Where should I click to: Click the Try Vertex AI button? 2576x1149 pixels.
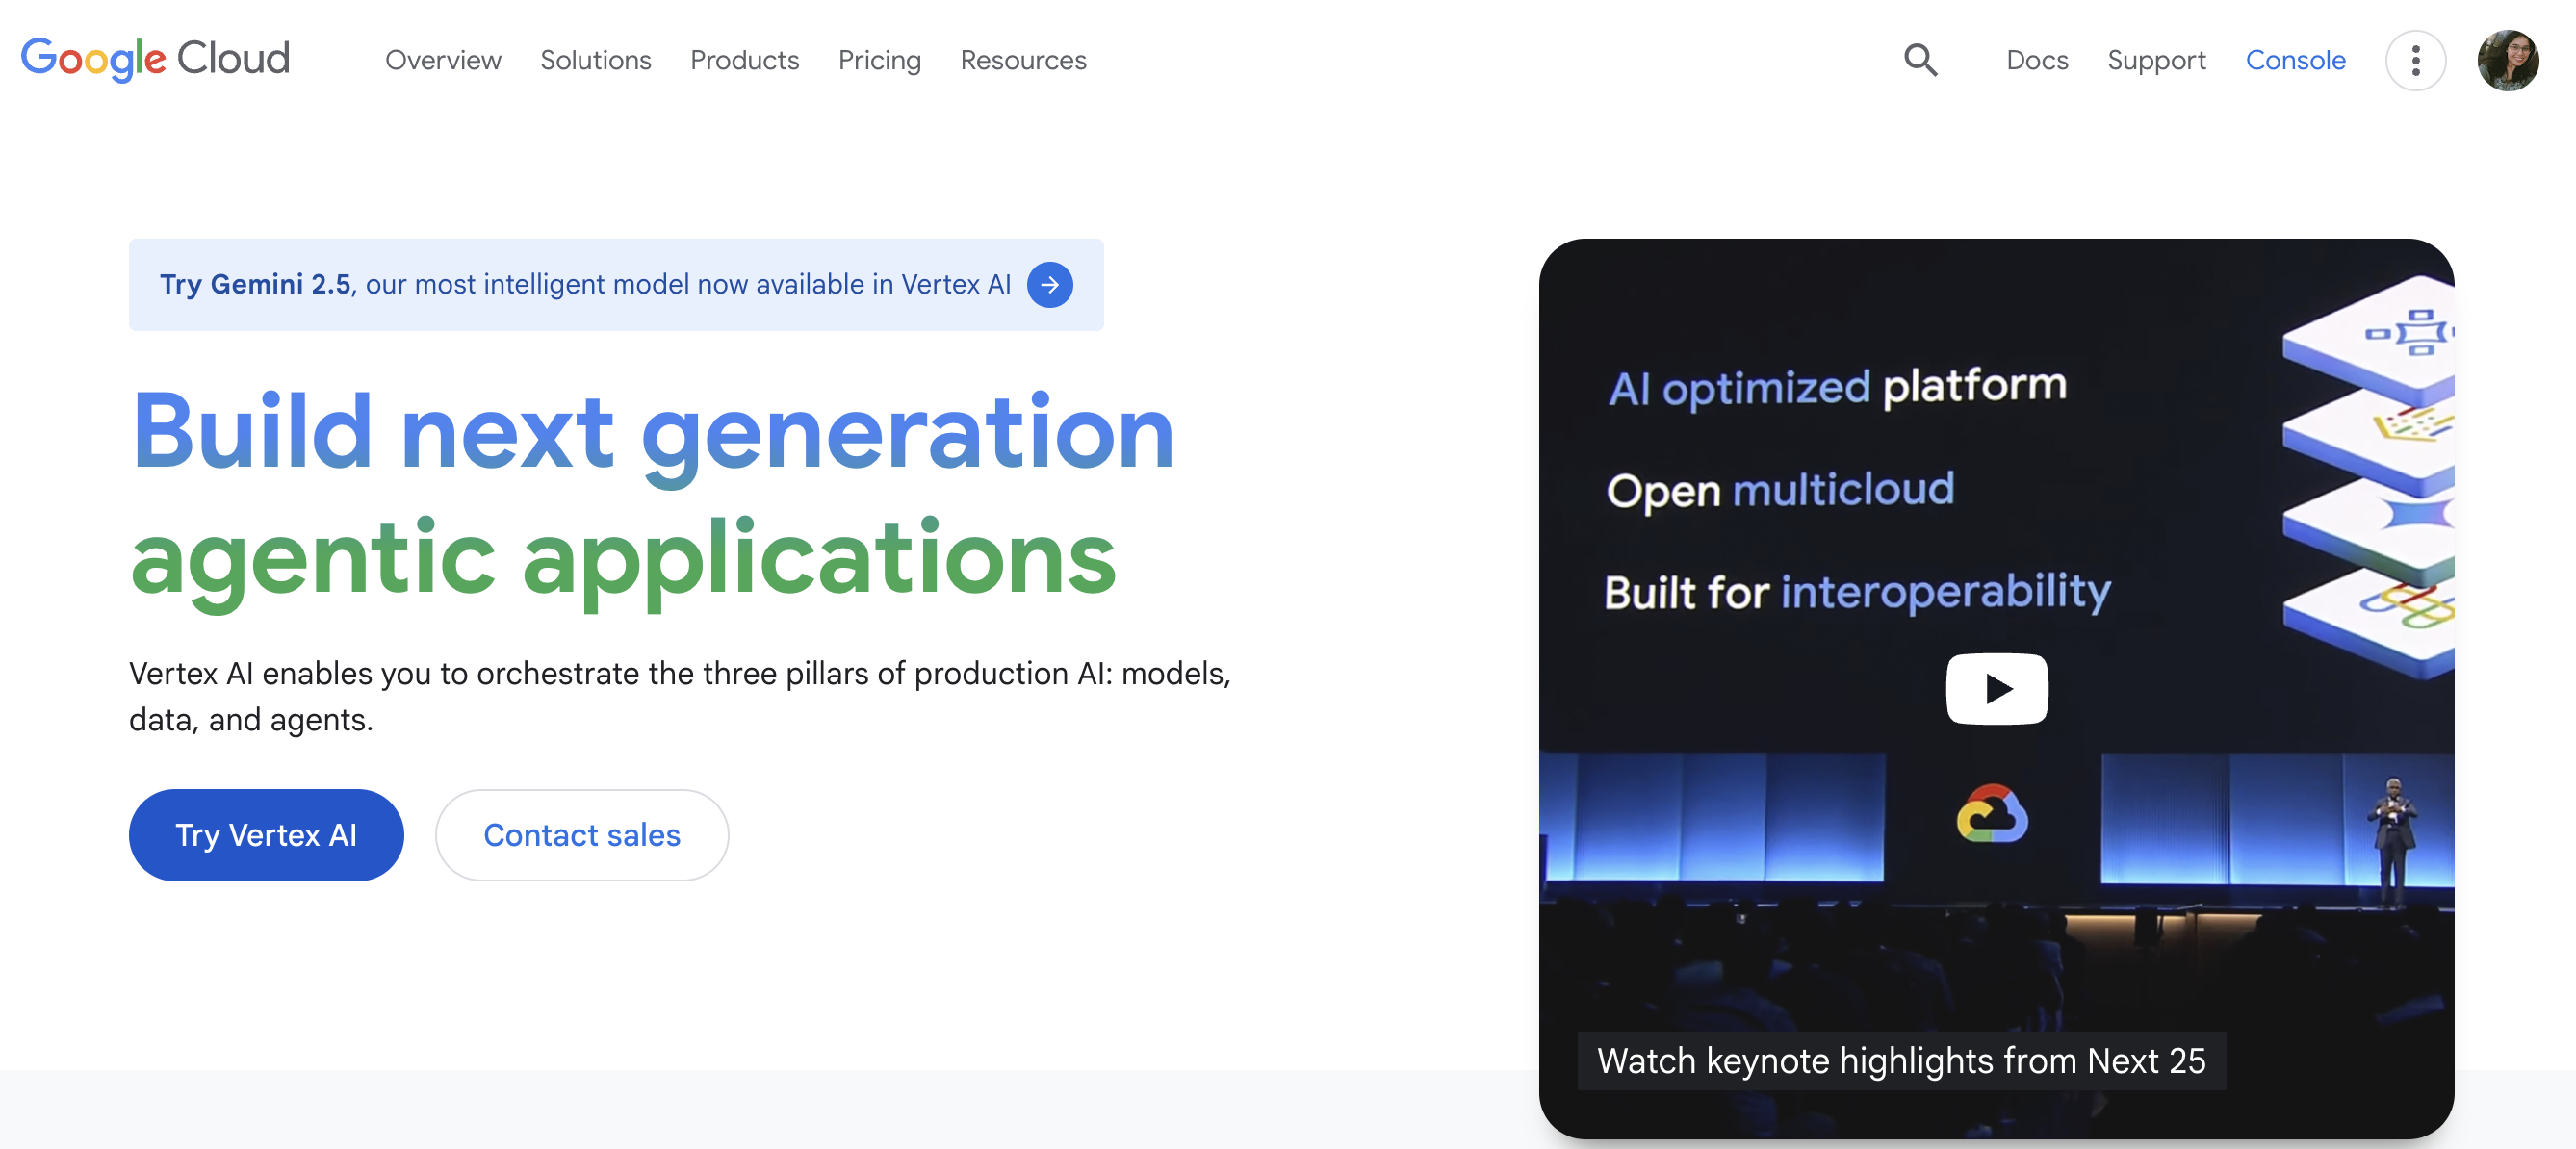pyautogui.click(x=266, y=835)
